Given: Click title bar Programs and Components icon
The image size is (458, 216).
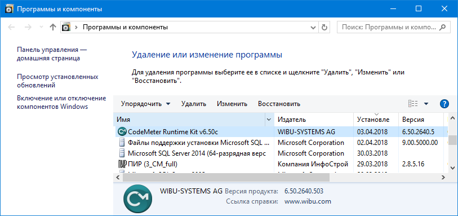Looking at the screenshot, I should (x=9, y=9).
